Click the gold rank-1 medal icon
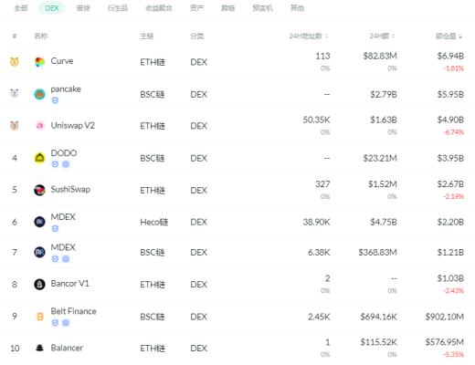This screenshot has width=475, height=365. [x=15, y=62]
